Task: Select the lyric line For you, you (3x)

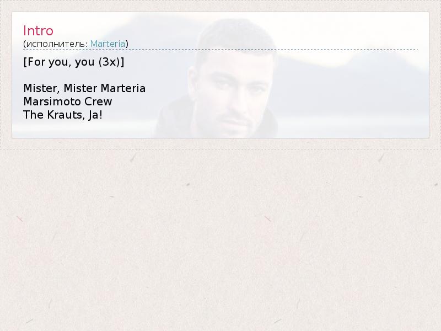Action: pyautogui.click(x=74, y=62)
